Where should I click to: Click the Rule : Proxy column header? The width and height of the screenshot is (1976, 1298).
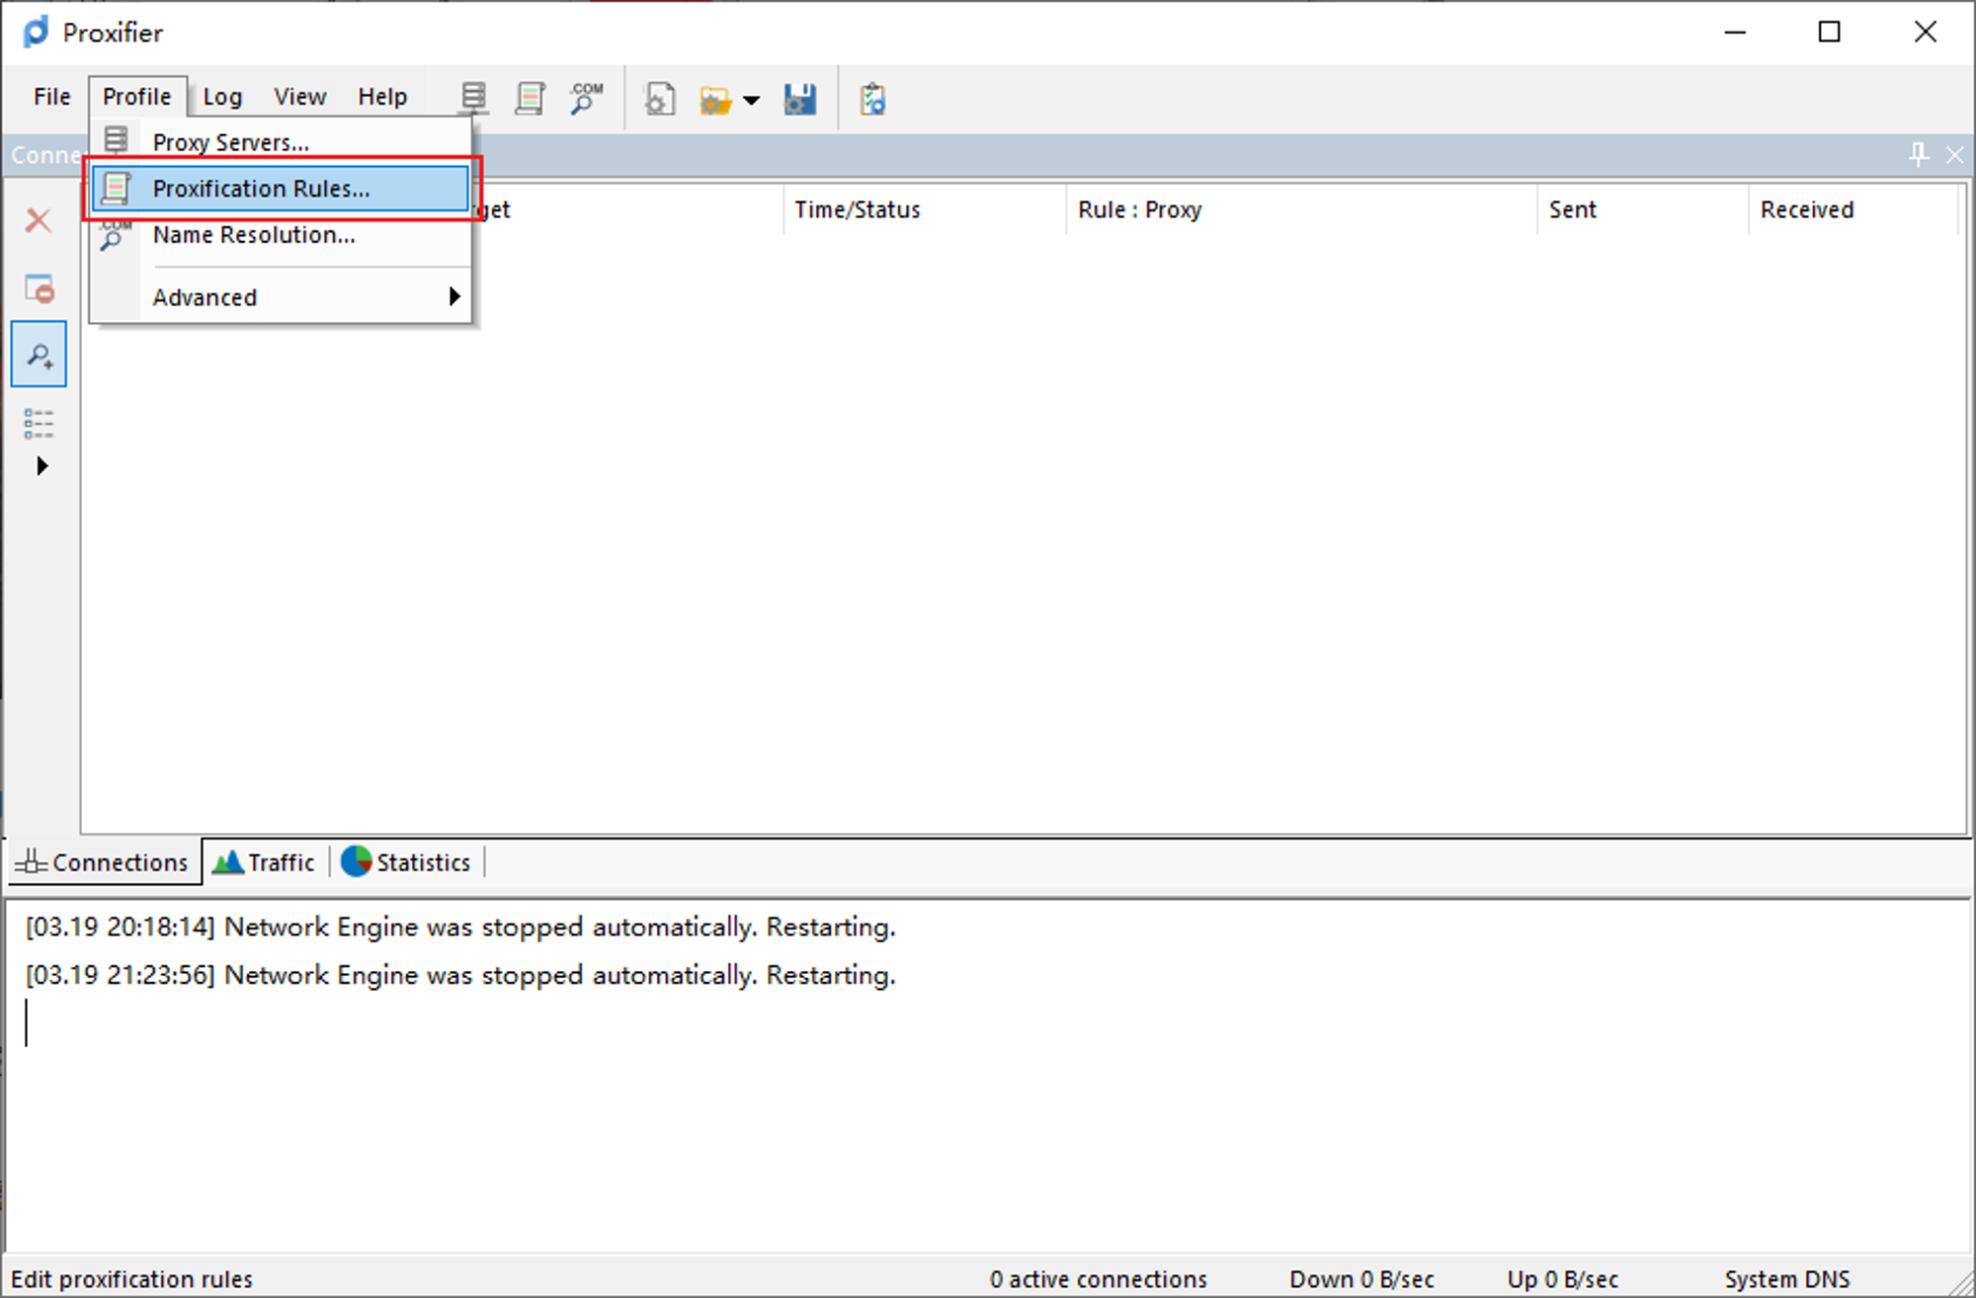pos(1302,209)
